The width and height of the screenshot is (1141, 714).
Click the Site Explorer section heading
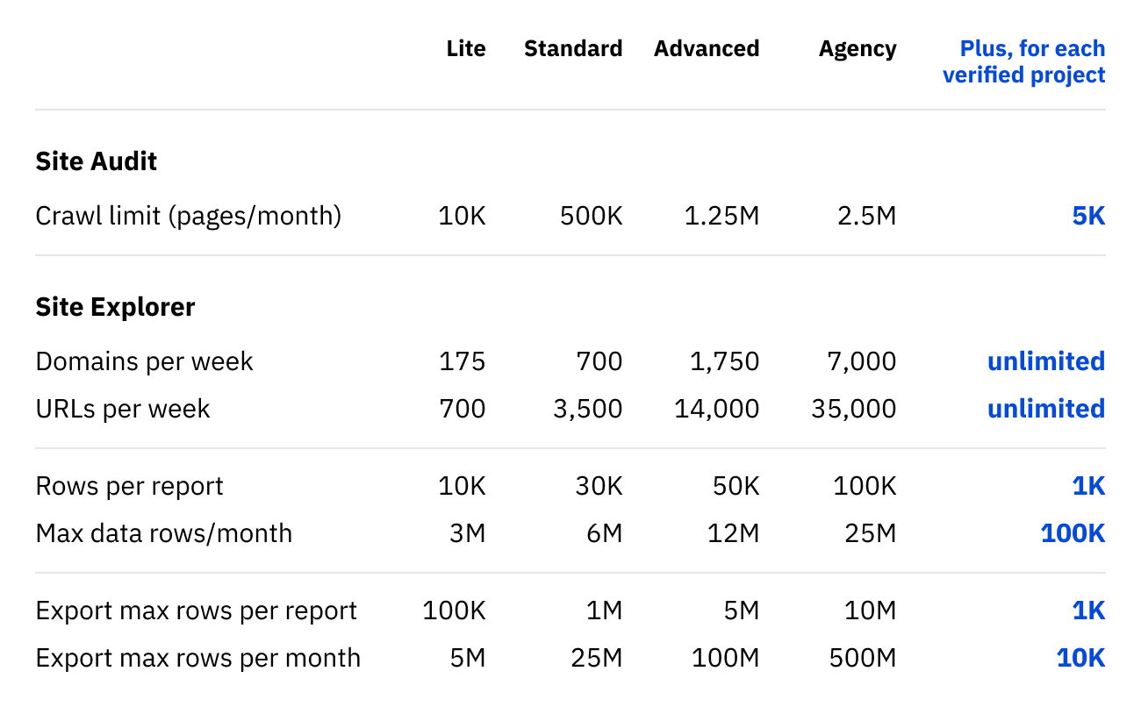point(115,307)
